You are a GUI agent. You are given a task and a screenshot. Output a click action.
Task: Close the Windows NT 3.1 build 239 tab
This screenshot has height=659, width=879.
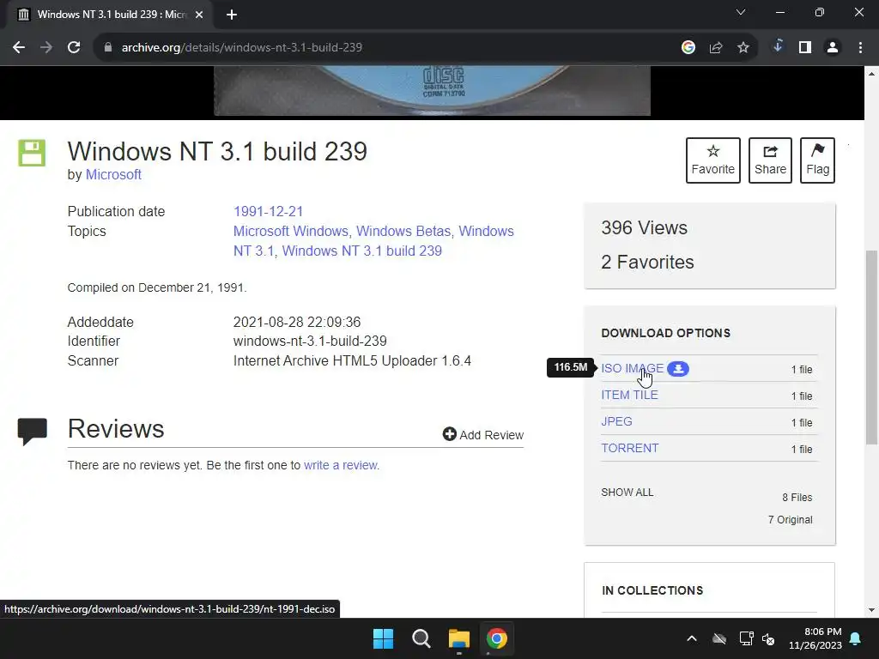pyautogui.click(x=199, y=15)
